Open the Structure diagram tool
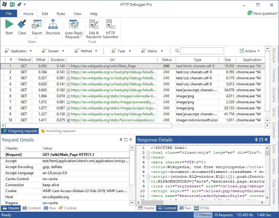279x218 pixels. tap(53, 25)
